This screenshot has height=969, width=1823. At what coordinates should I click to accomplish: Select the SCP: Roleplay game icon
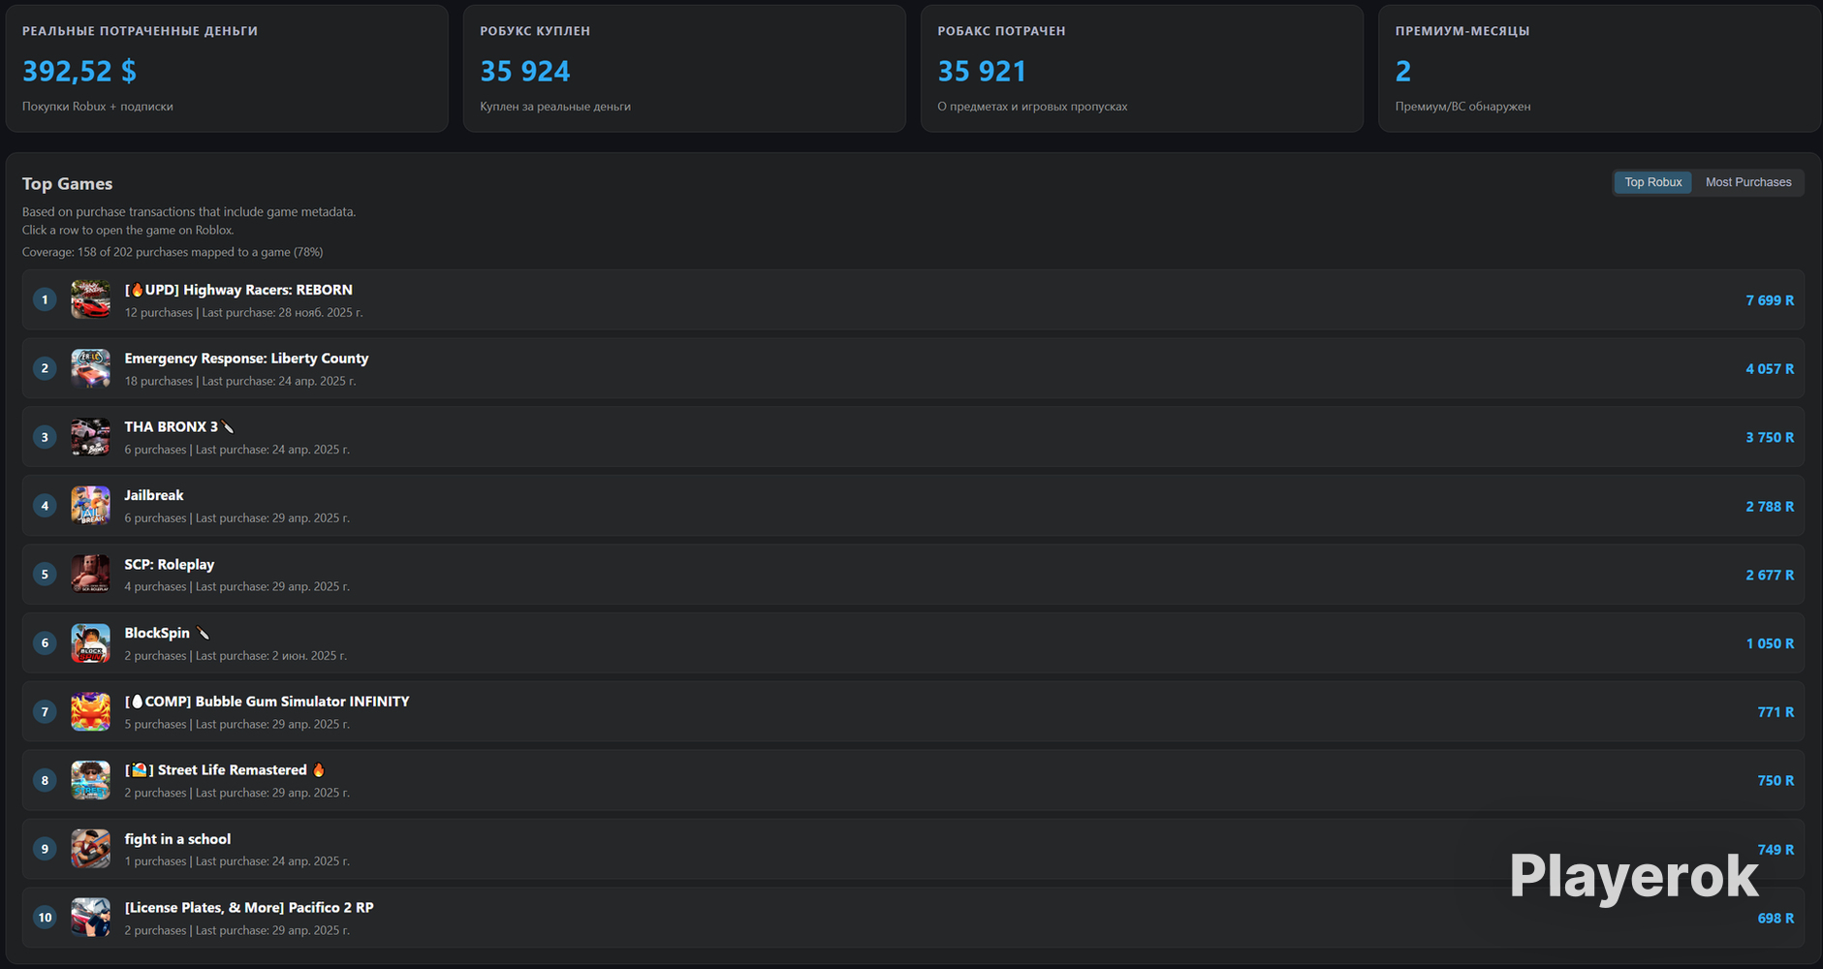(90, 575)
